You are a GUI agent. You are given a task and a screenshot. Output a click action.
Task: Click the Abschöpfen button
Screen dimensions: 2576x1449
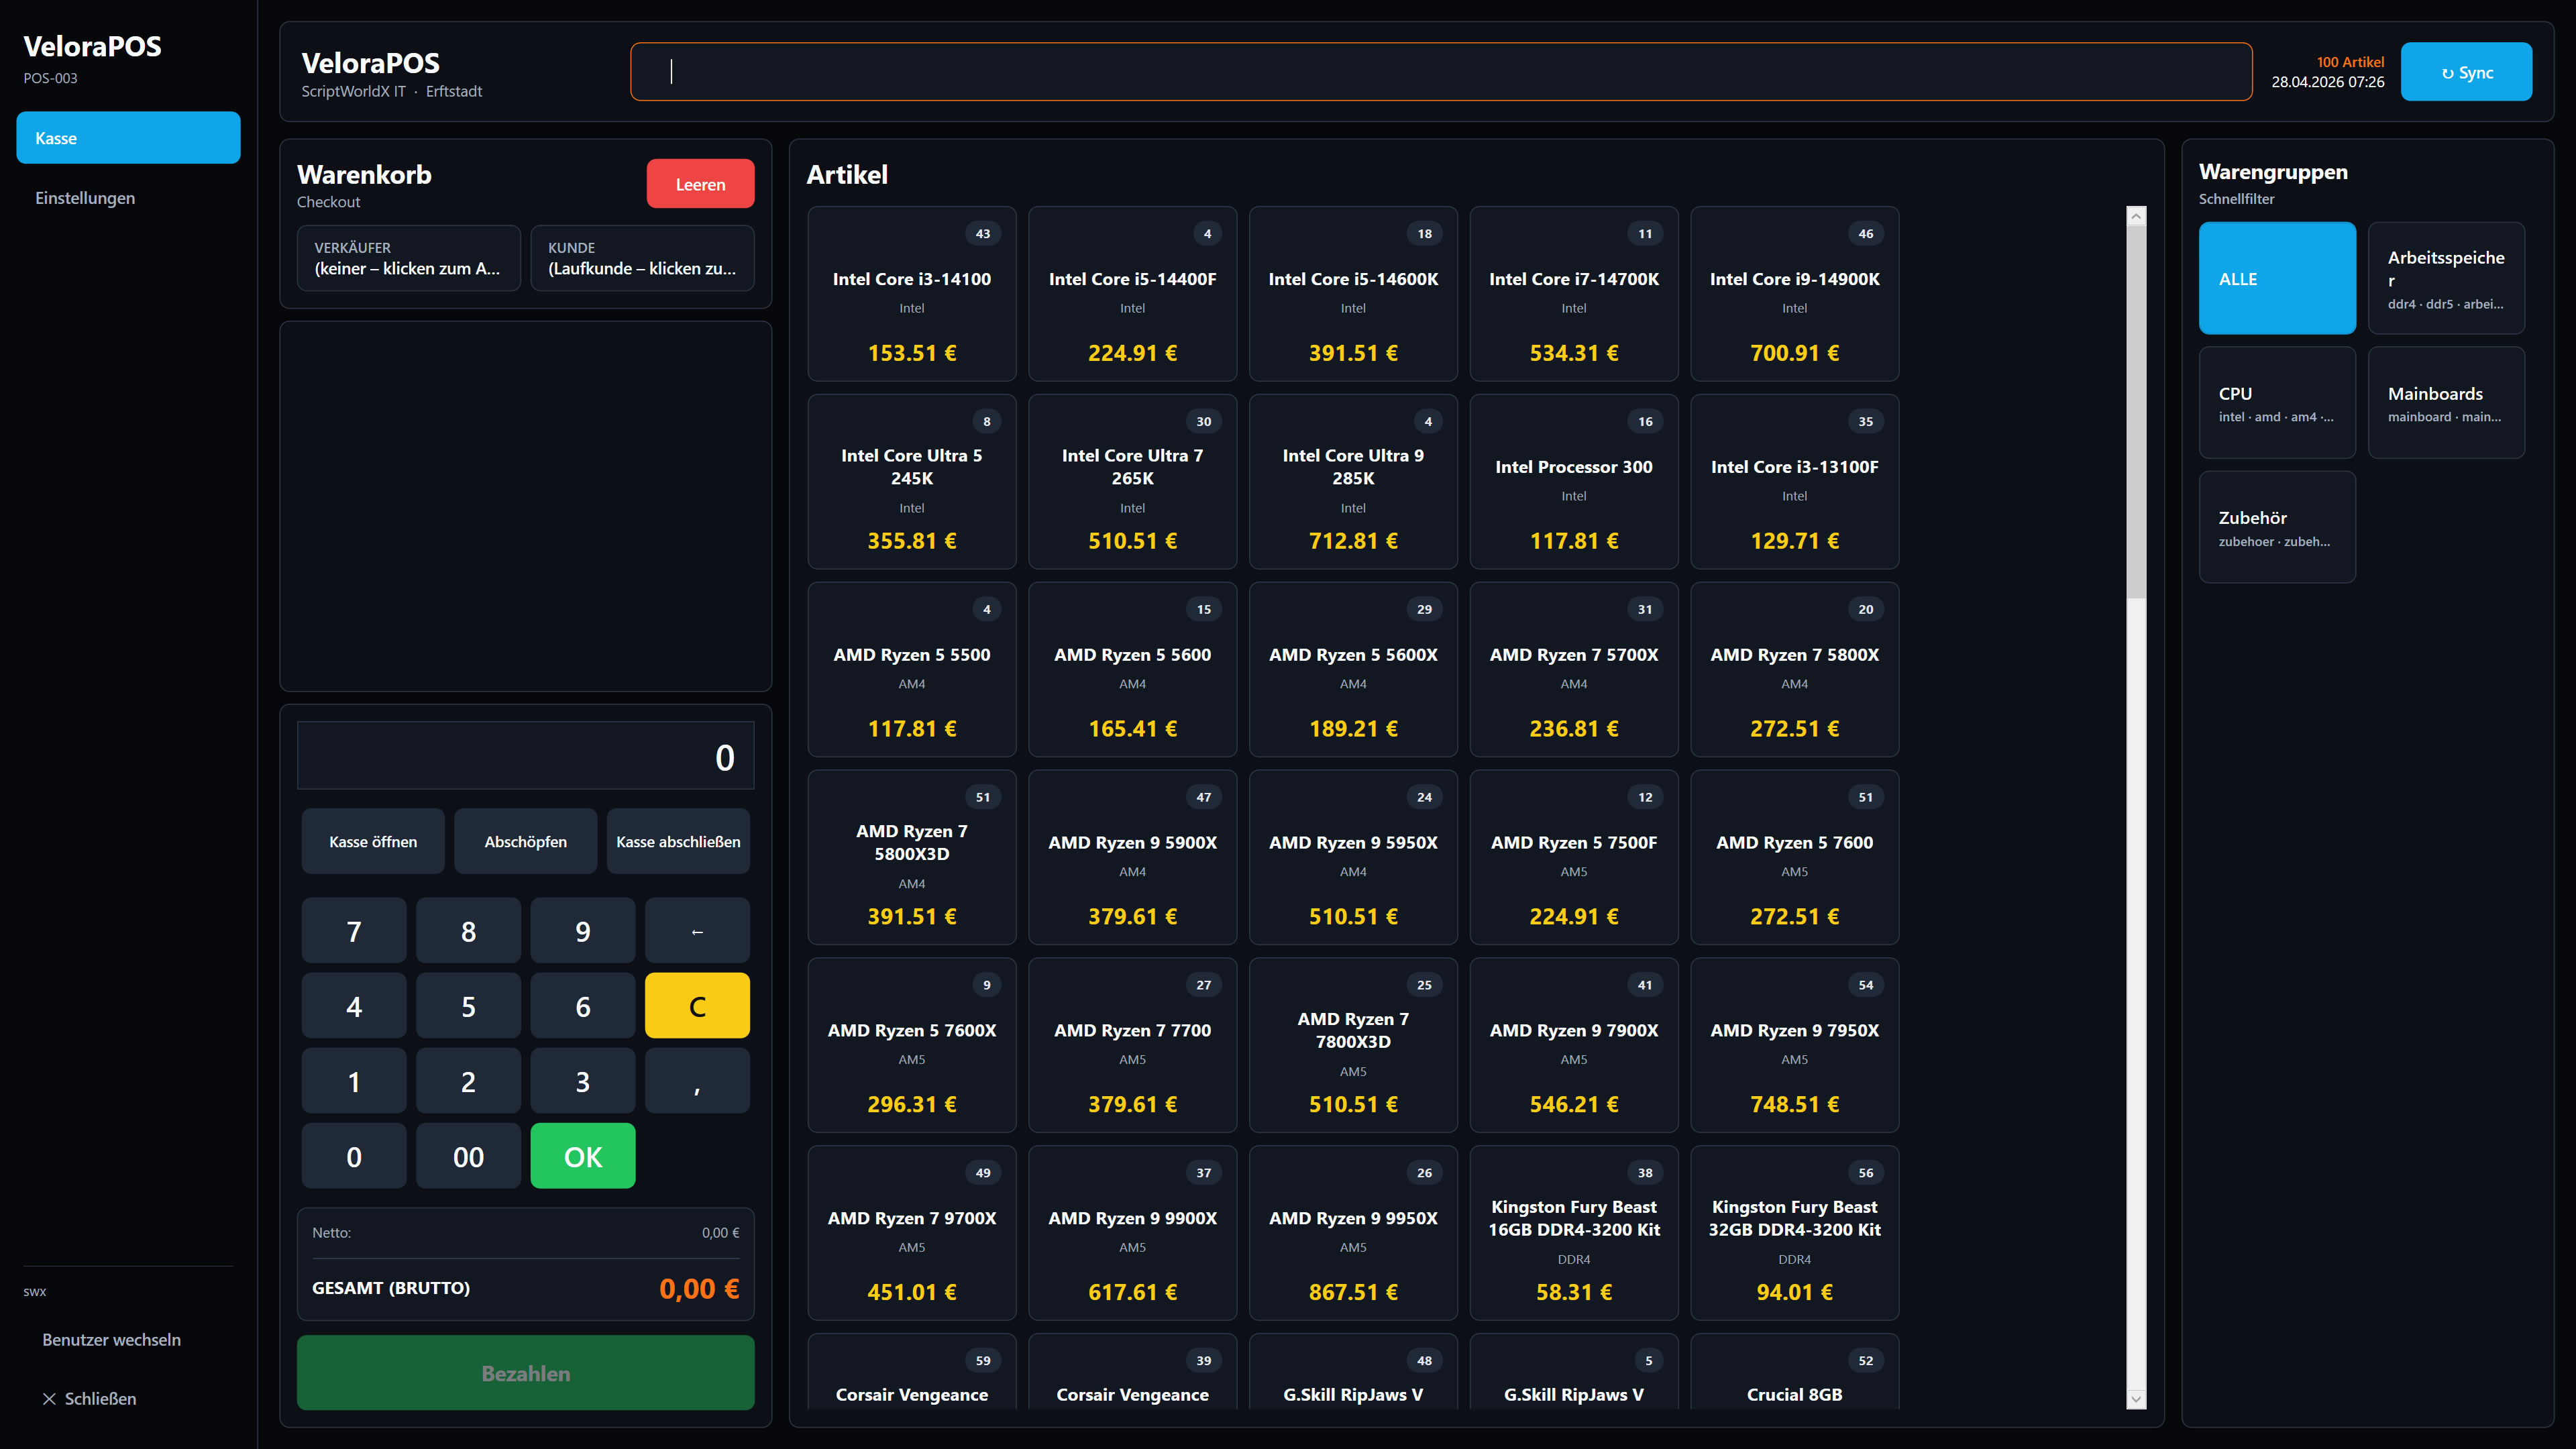coord(526,841)
